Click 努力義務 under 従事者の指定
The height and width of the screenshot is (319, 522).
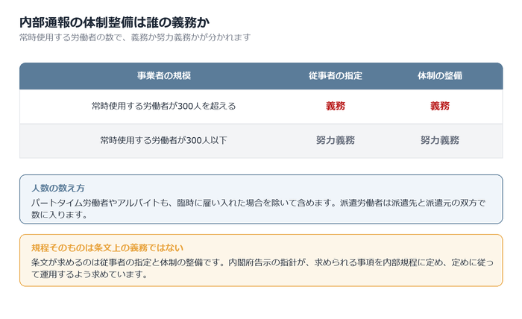[336, 140]
